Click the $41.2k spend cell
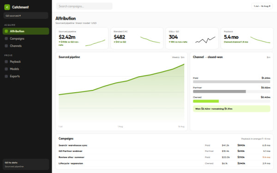 pyautogui.click(x=225, y=145)
